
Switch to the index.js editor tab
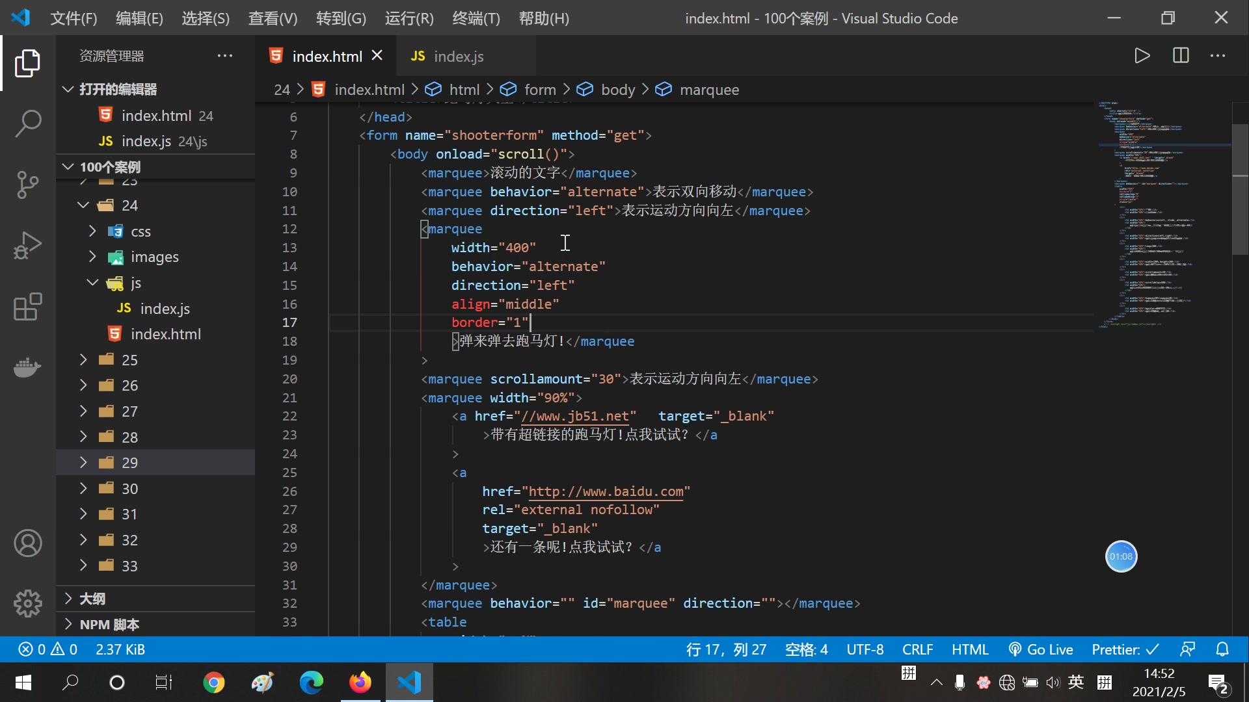click(x=458, y=57)
